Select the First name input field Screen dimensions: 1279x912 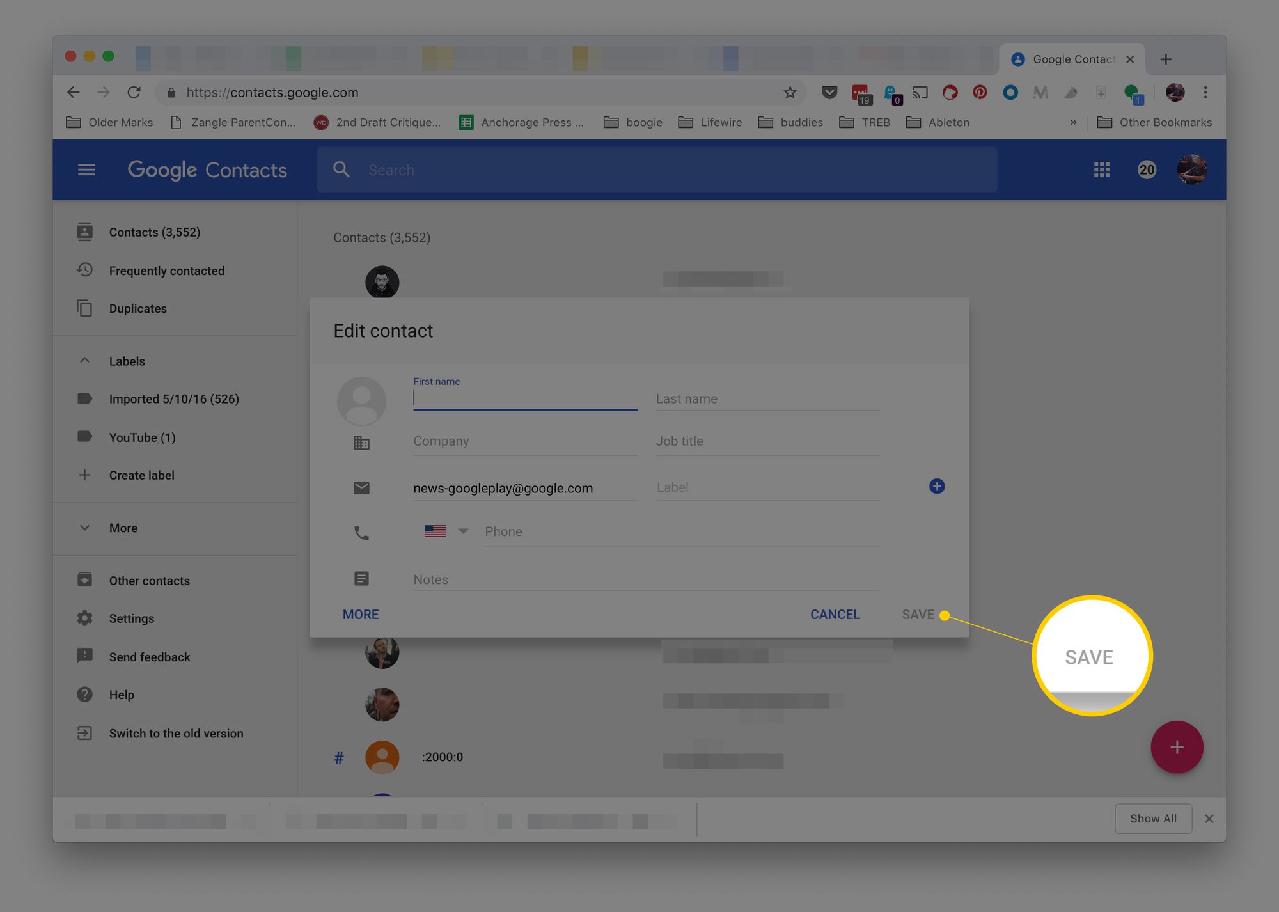[x=523, y=398]
